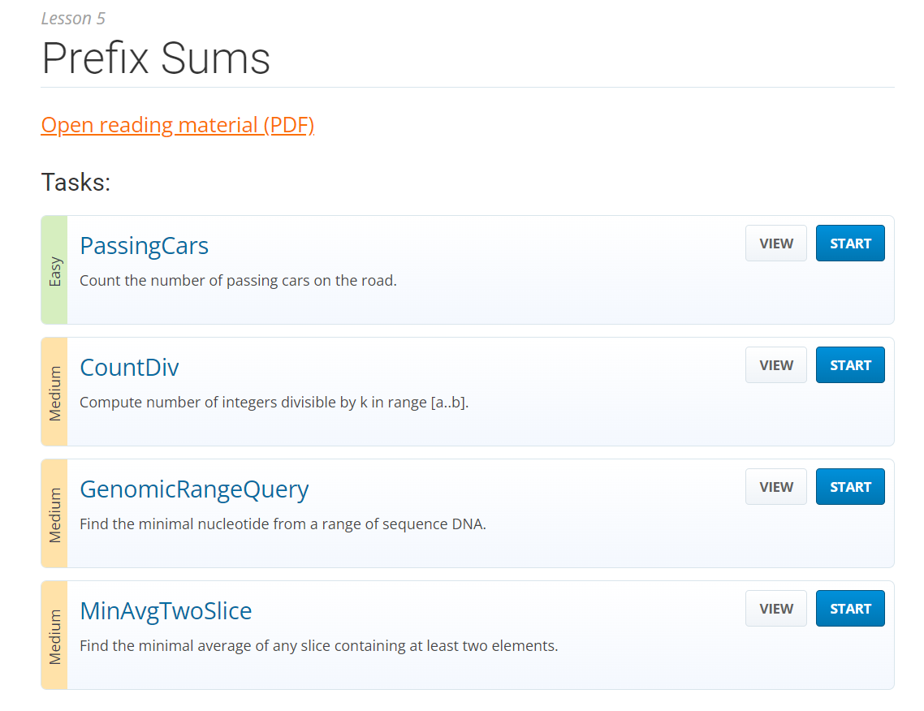Image resolution: width=924 pixels, height=711 pixels.
Task: Start the PassingCars task
Action: (850, 243)
